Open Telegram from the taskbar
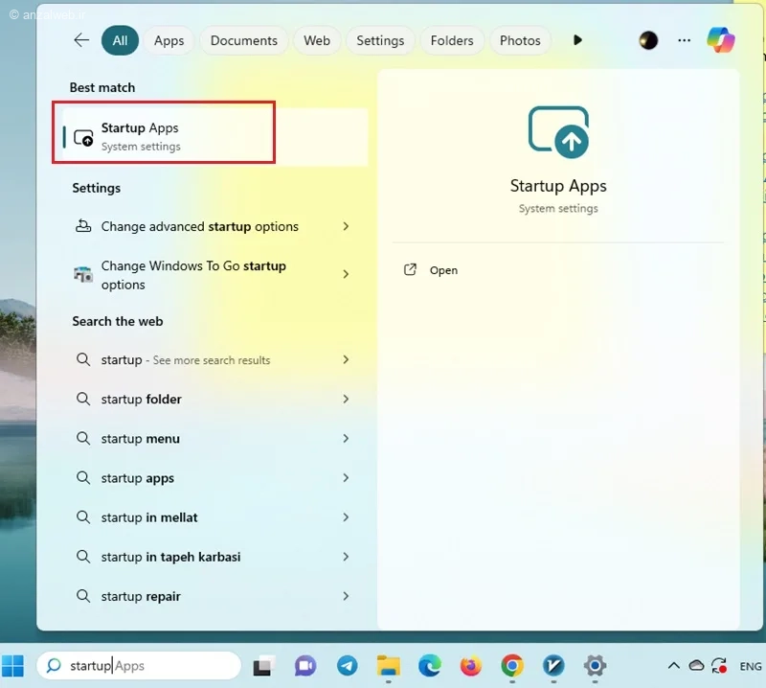766x688 pixels. pyautogui.click(x=347, y=665)
